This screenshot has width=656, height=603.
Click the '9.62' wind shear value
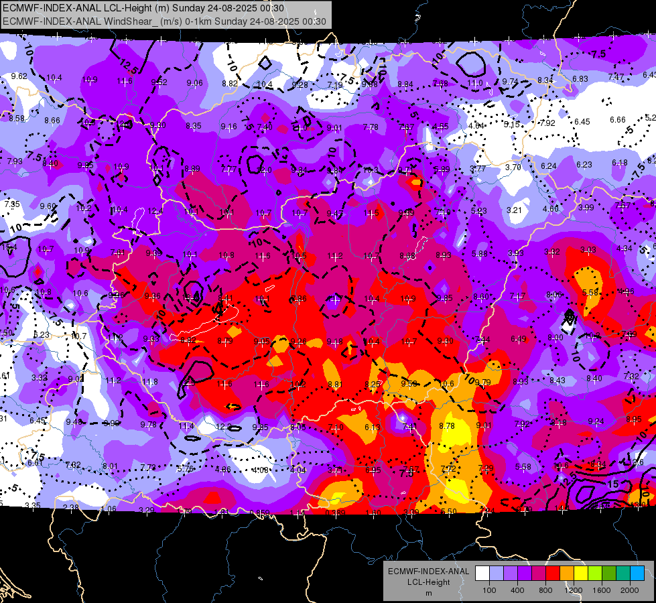[19, 76]
